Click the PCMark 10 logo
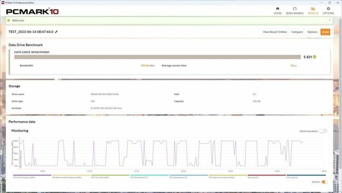342x193 pixels. click(x=32, y=11)
